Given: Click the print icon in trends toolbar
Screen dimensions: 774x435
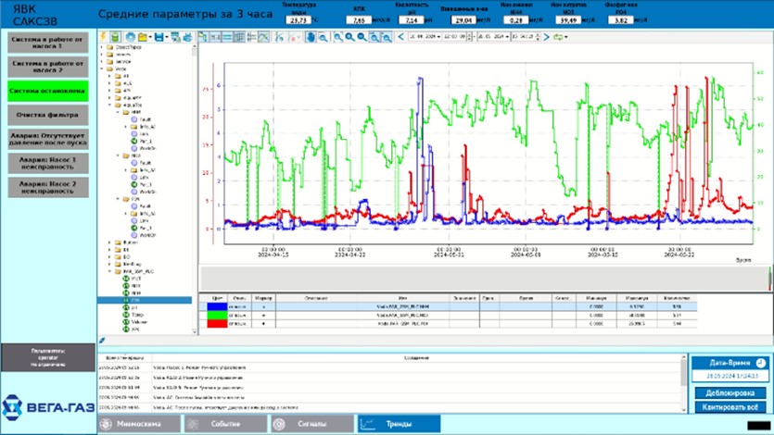Looking at the screenshot, I should (188, 37).
